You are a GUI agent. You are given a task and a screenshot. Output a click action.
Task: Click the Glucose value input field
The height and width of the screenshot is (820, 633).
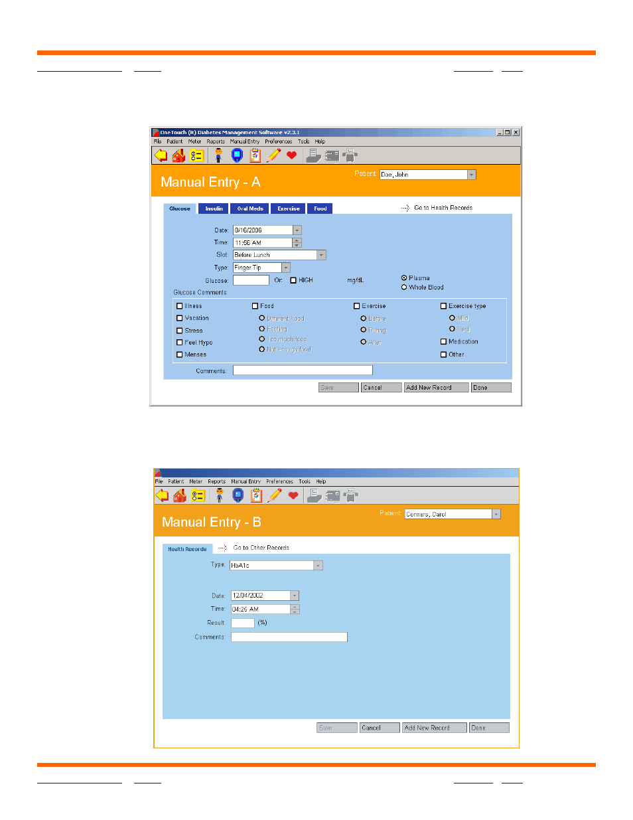[251, 280]
